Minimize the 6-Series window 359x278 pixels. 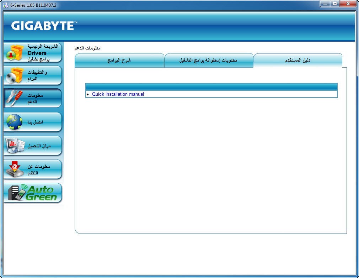[325, 4]
